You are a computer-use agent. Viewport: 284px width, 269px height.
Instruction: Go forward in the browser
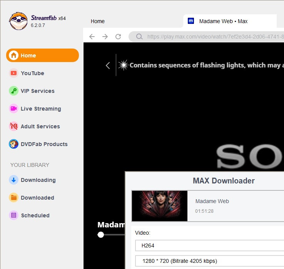coord(105,37)
